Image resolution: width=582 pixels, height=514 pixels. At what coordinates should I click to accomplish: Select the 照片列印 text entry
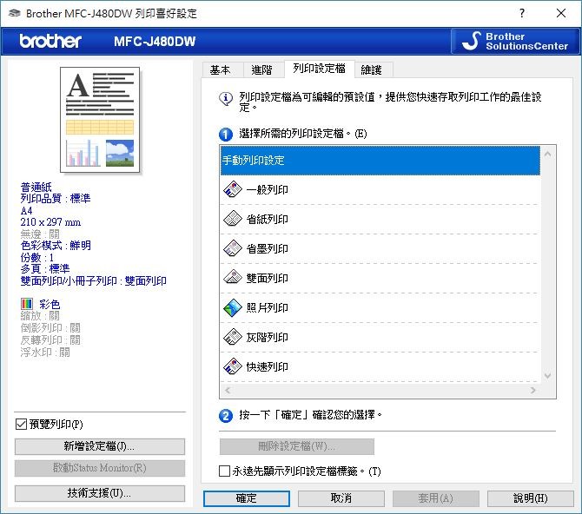point(268,307)
